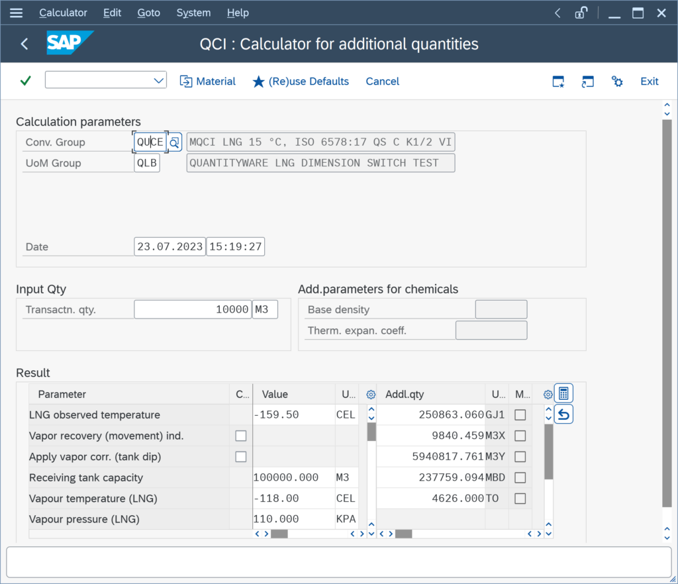Viewport: 678px width, 584px height.
Task: Click the time field 15:19:27
Action: point(236,246)
